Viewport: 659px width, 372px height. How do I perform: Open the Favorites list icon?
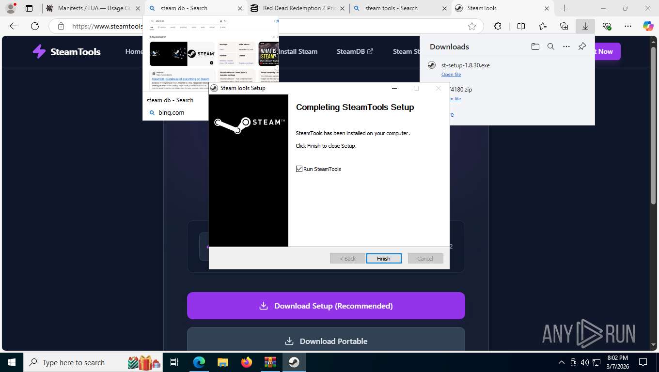pyautogui.click(x=543, y=26)
